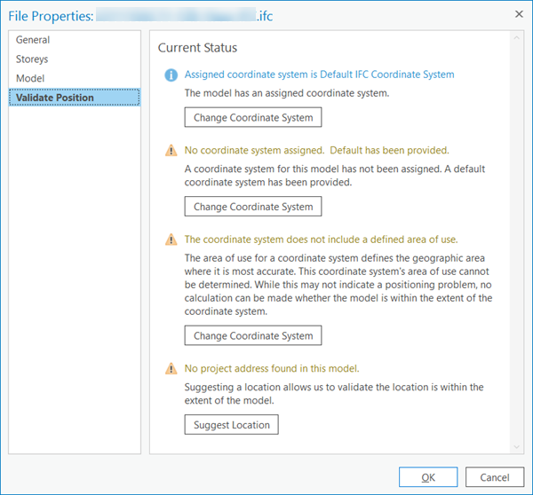
Task: Select the Model page in the sidebar
Action: coord(30,79)
